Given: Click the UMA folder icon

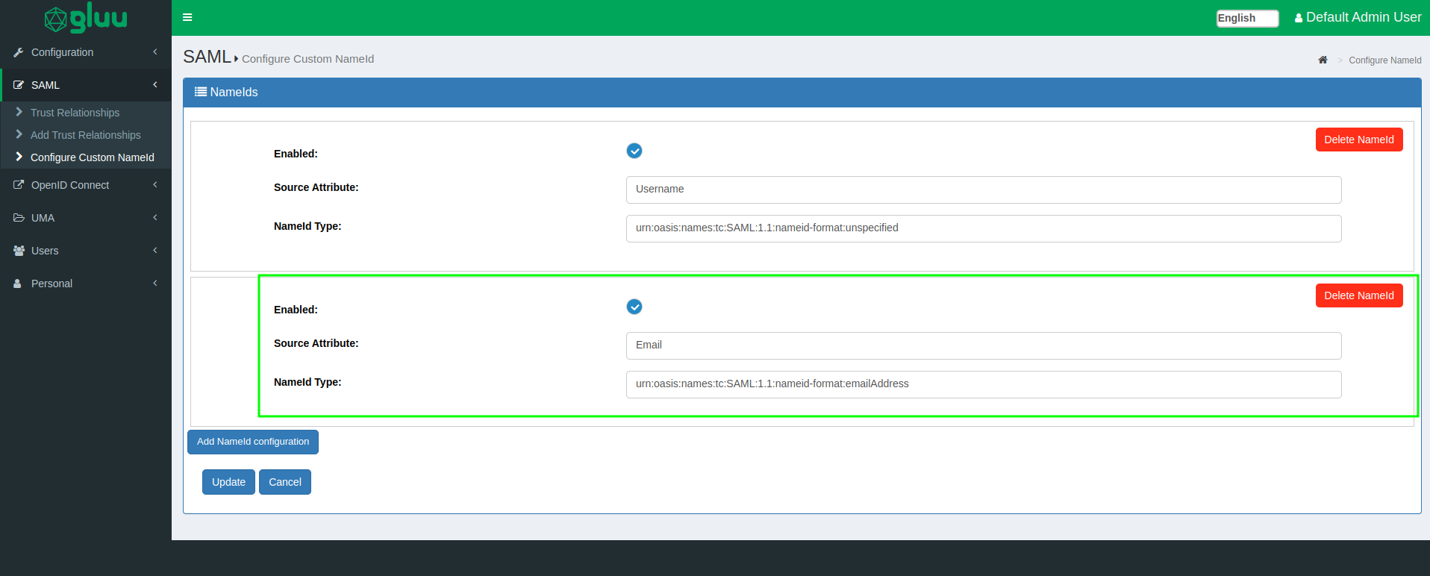Looking at the screenshot, I should (19, 218).
